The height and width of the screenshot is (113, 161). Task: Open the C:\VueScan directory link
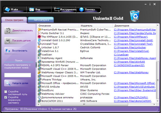tap(121, 55)
